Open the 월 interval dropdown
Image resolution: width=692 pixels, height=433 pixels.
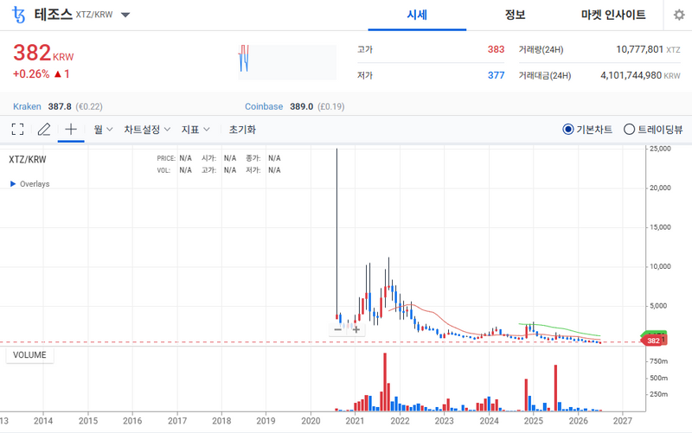(103, 129)
